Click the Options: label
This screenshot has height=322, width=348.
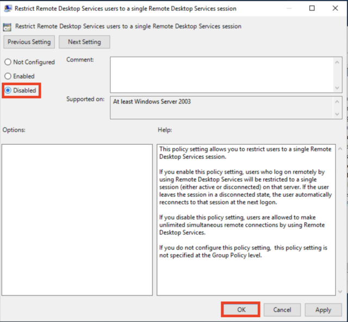pos(14,130)
